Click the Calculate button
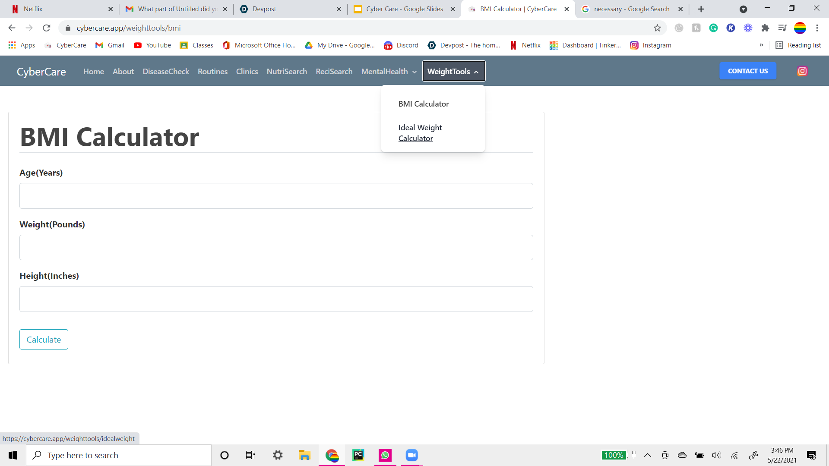829x466 pixels. coord(44,340)
